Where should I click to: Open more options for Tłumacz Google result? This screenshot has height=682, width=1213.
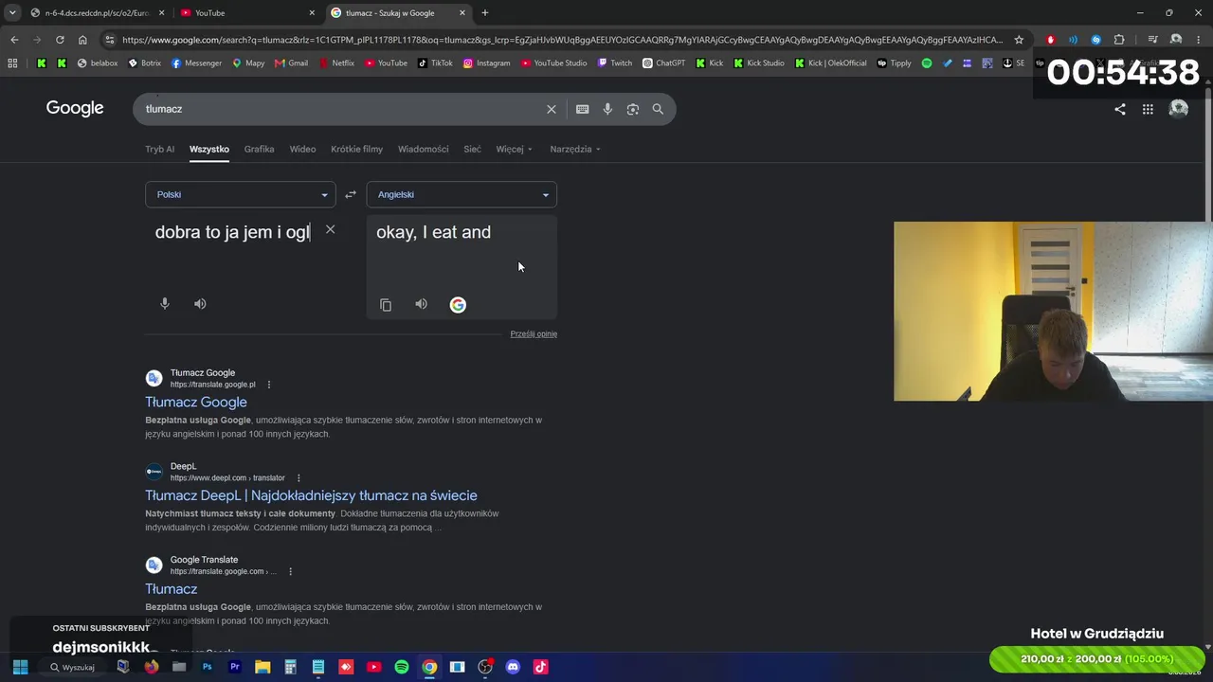coord(269,385)
